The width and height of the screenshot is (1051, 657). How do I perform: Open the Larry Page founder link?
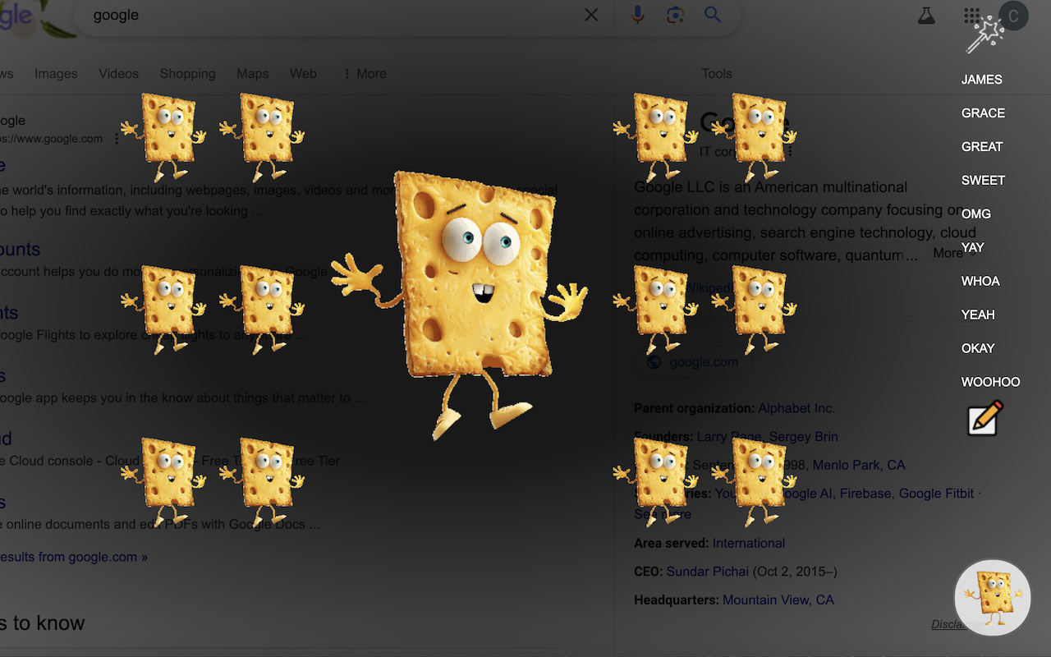tap(730, 437)
